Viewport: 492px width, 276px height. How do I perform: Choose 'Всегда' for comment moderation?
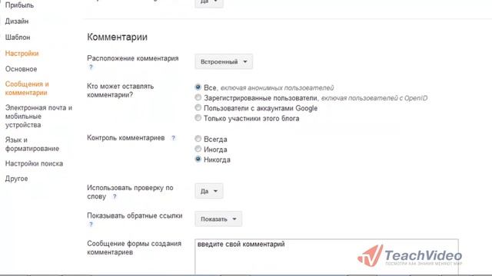pyautogui.click(x=198, y=139)
